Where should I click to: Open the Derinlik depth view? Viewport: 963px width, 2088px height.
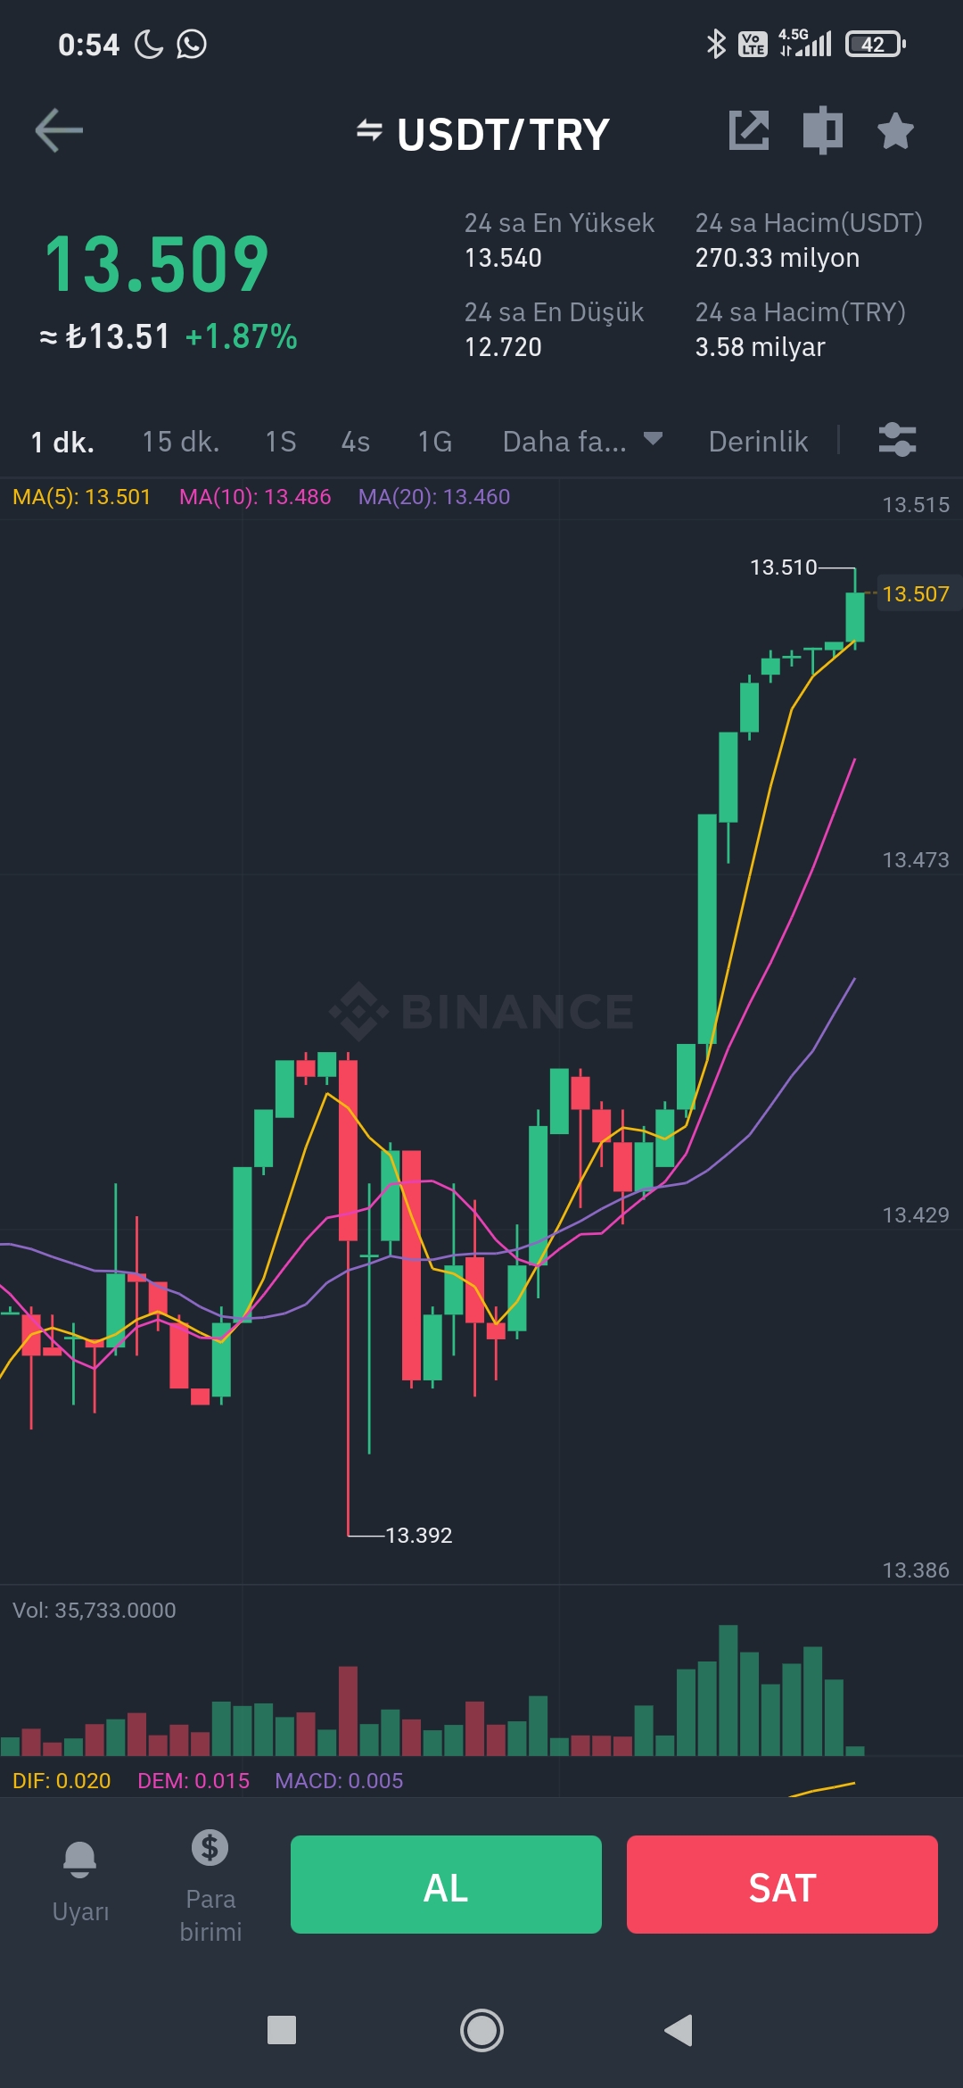(x=758, y=442)
